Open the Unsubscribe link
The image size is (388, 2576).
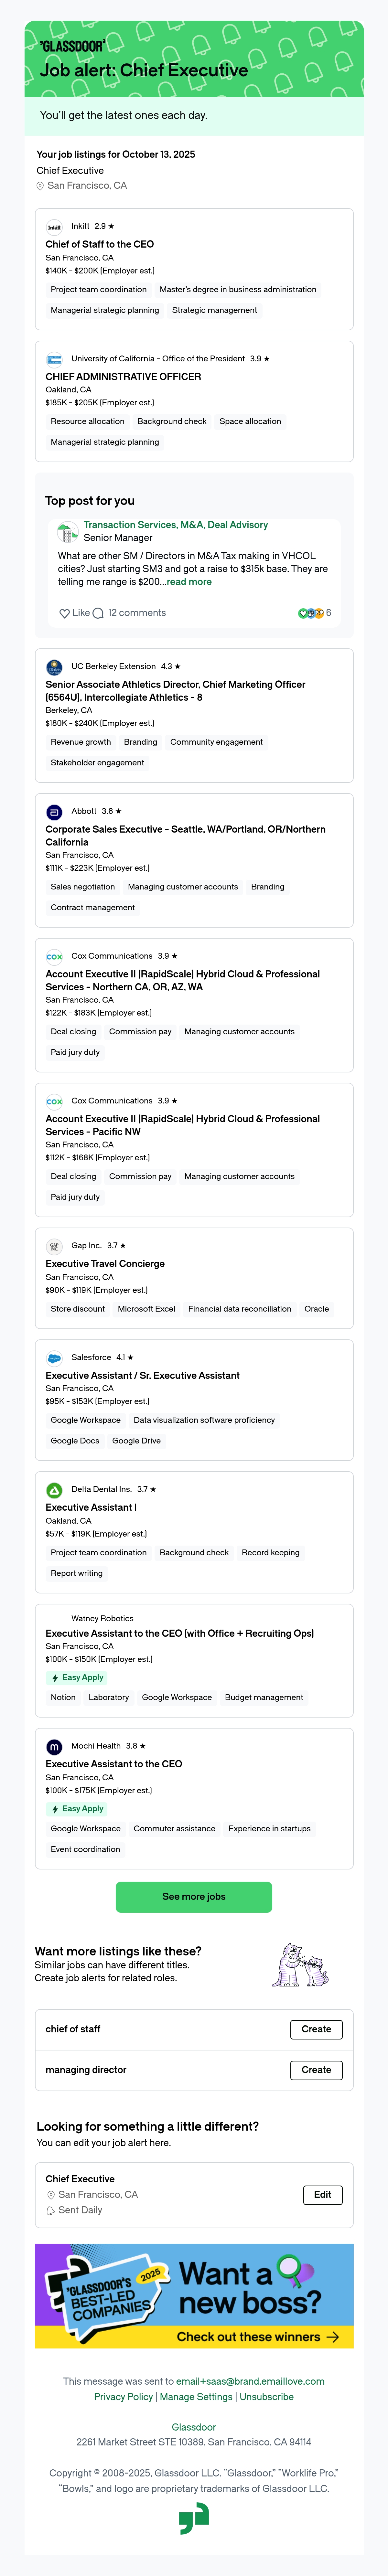[267, 2397]
